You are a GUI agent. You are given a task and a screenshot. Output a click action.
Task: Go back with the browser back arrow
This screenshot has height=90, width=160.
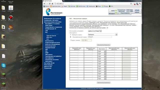44,4
